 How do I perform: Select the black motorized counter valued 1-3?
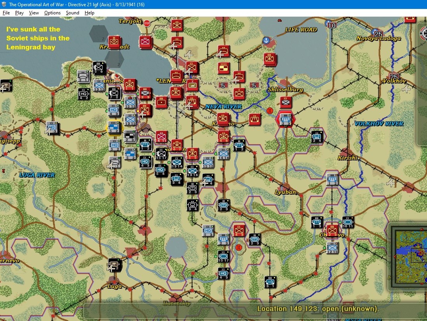(317, 222)
